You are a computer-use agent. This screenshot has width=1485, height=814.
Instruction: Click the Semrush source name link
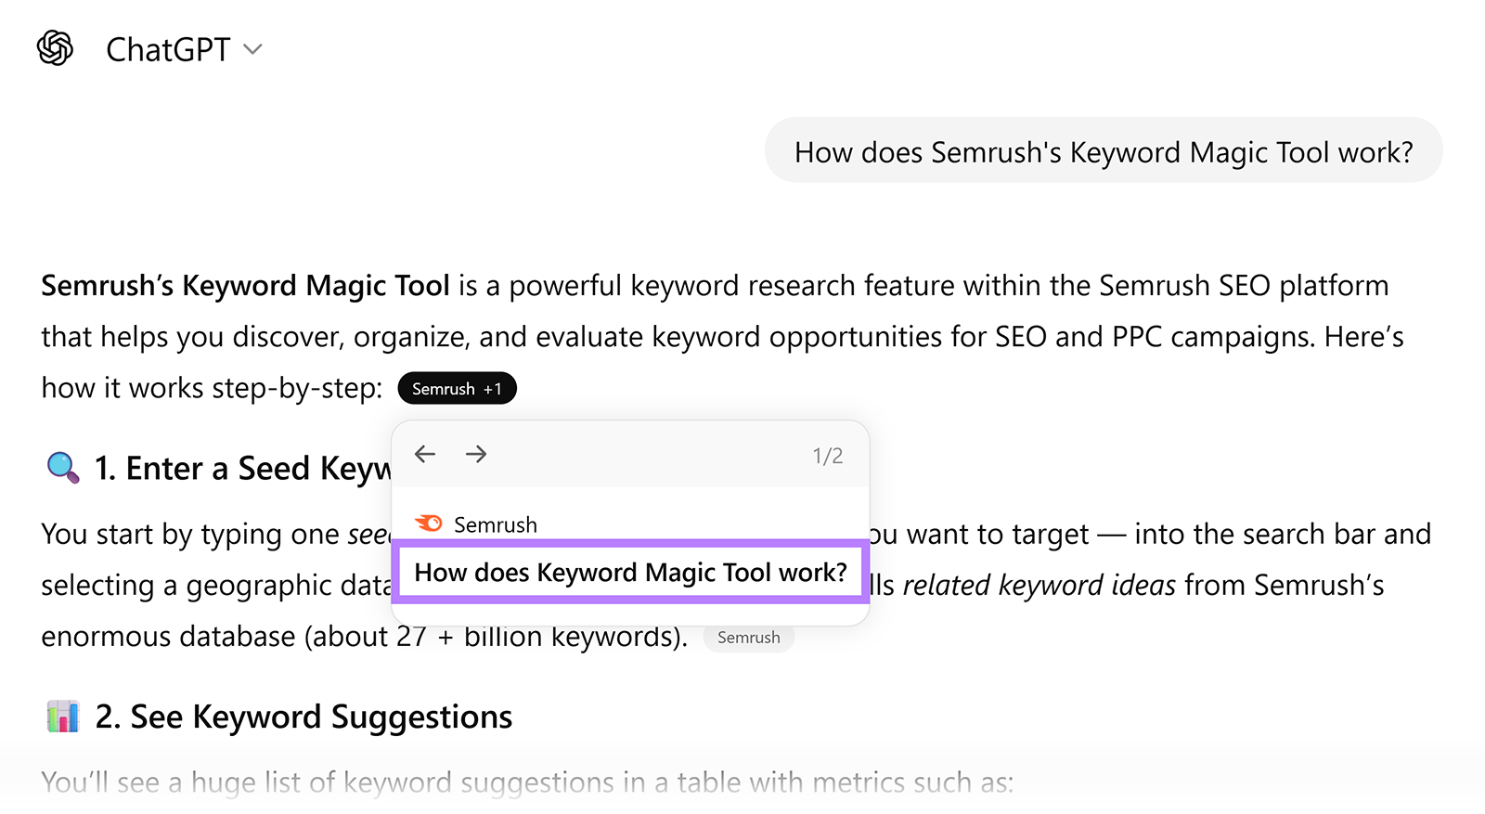point(495,524)
